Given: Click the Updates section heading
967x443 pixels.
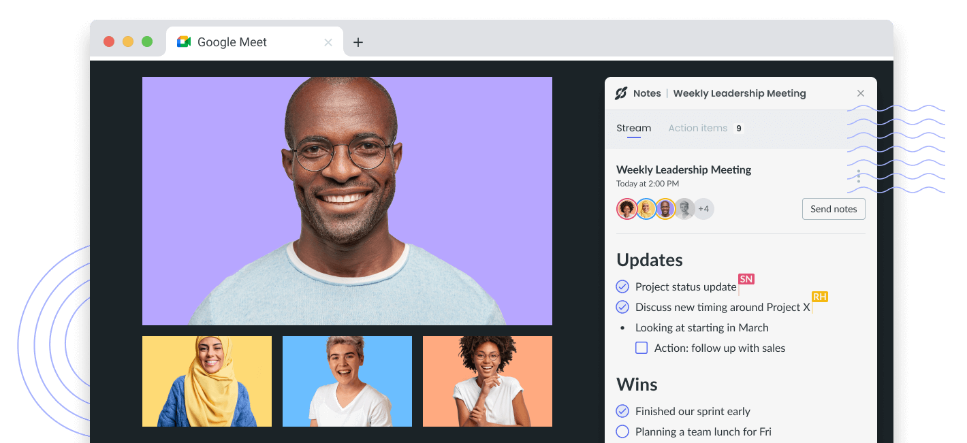Looking at the screenshot, I should coord(650,260).
